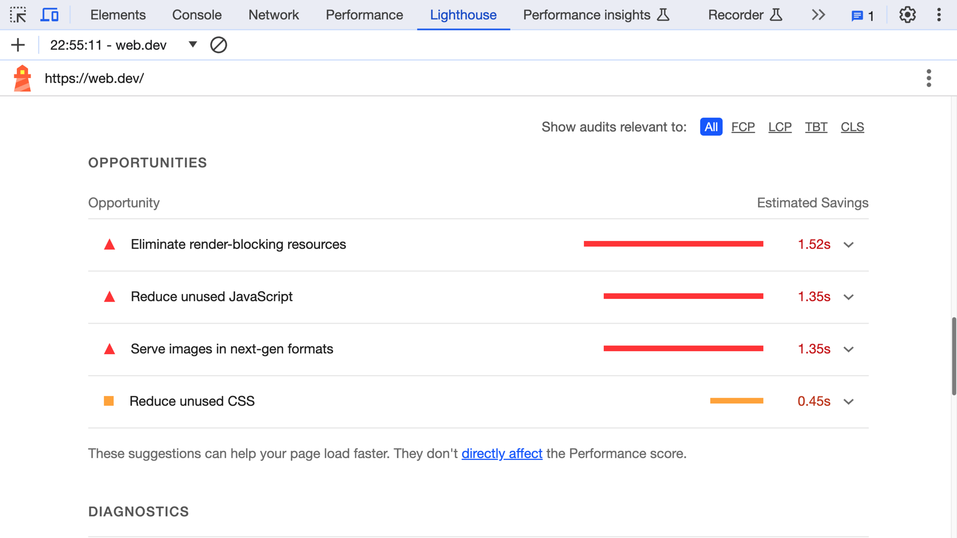The image size is (957, 538).
Task: Expand Reduce unused CSS audit
Action: tap(849, 401)
